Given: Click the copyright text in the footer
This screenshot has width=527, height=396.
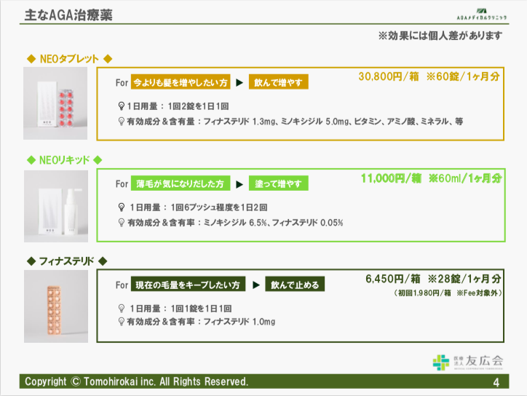Looking at the screenshot, I should pos(136,381).
